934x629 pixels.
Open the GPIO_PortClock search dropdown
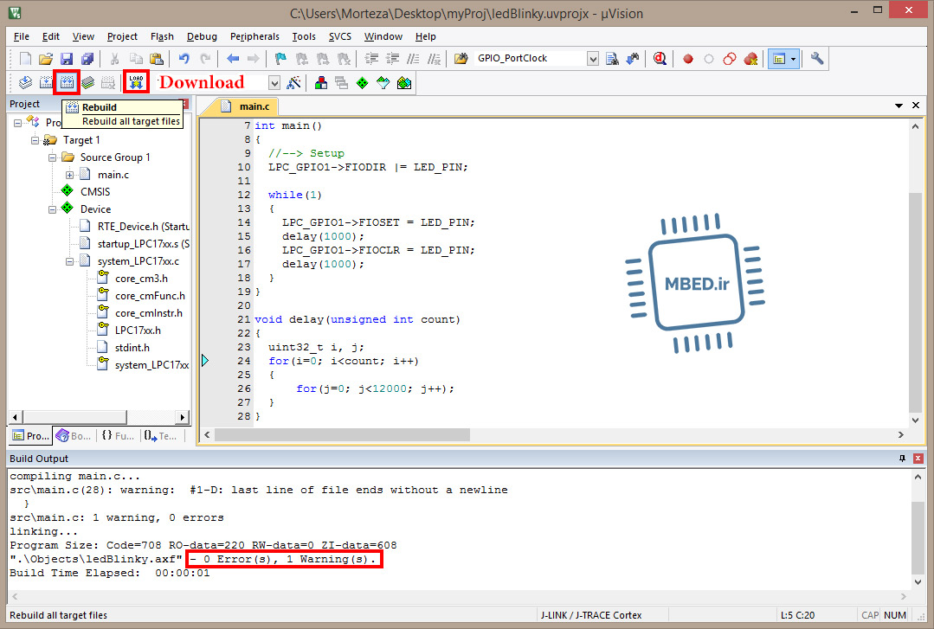[x=593, y=58]
